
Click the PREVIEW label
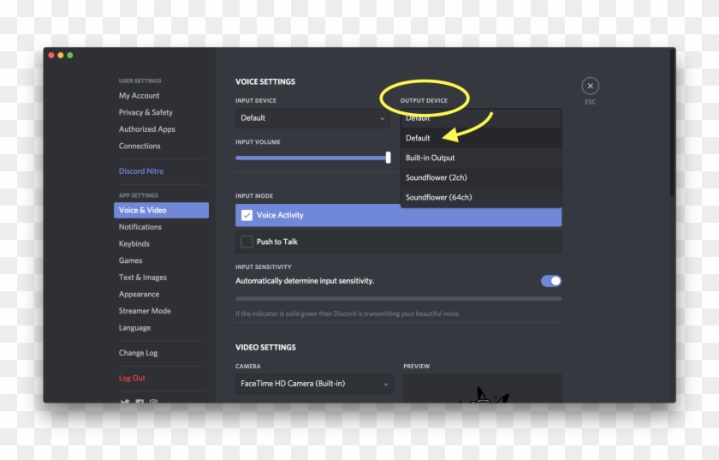[x=416, y=367]
